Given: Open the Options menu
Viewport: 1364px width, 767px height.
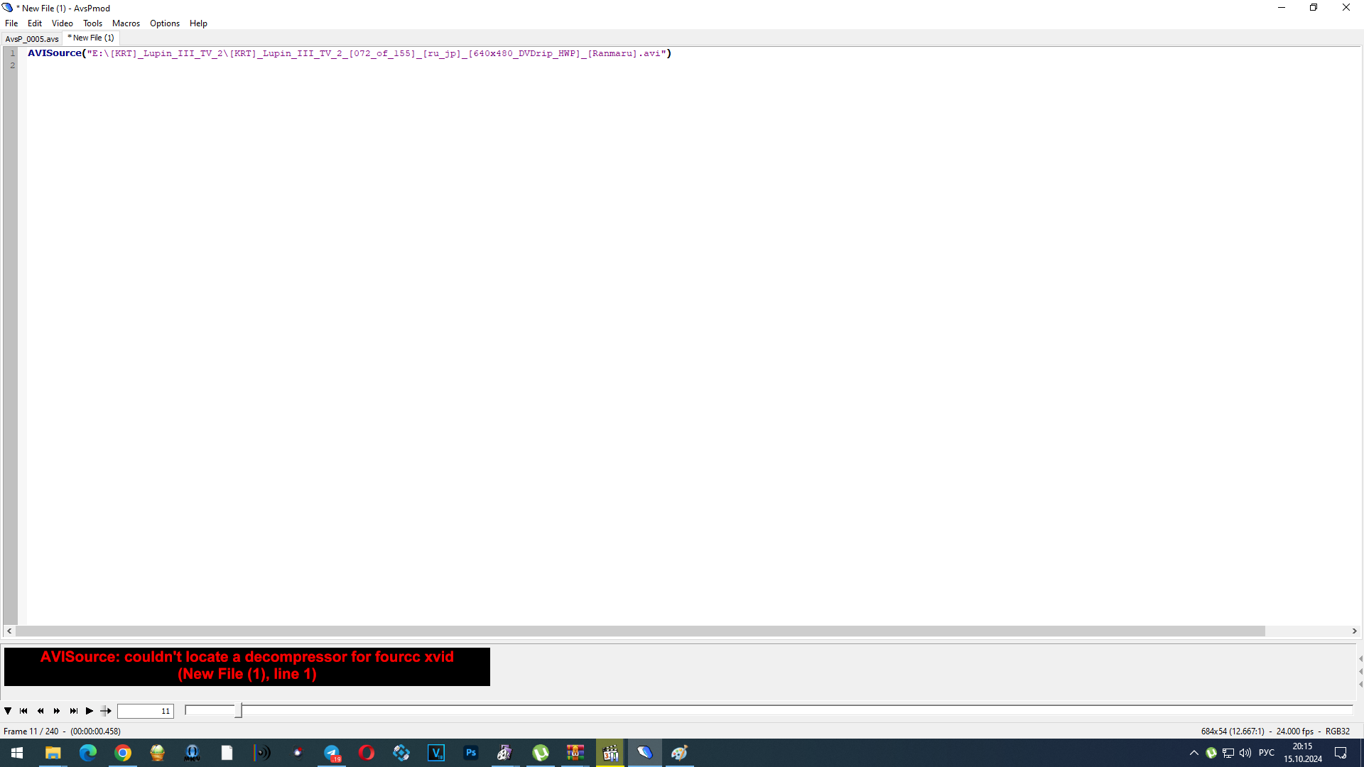Looking at the screenshot, I should point(164,23).
